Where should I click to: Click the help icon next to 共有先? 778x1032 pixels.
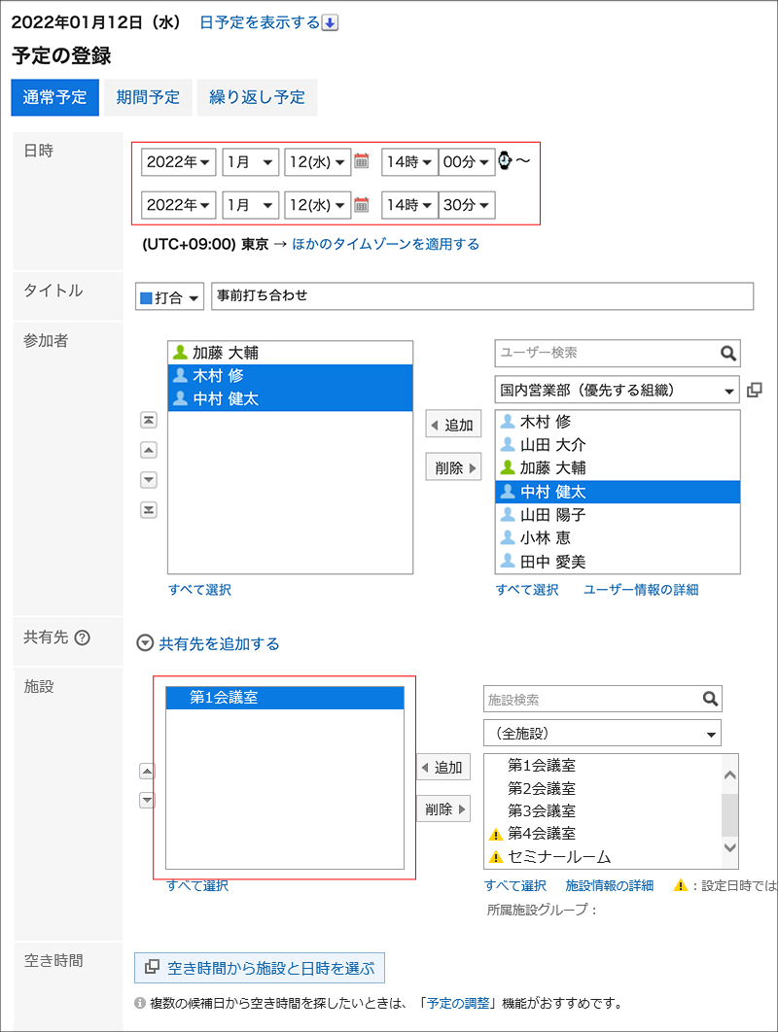coord(83,638)
